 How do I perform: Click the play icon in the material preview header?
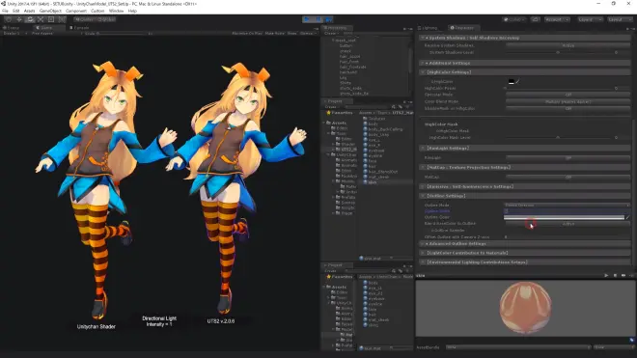606,276
